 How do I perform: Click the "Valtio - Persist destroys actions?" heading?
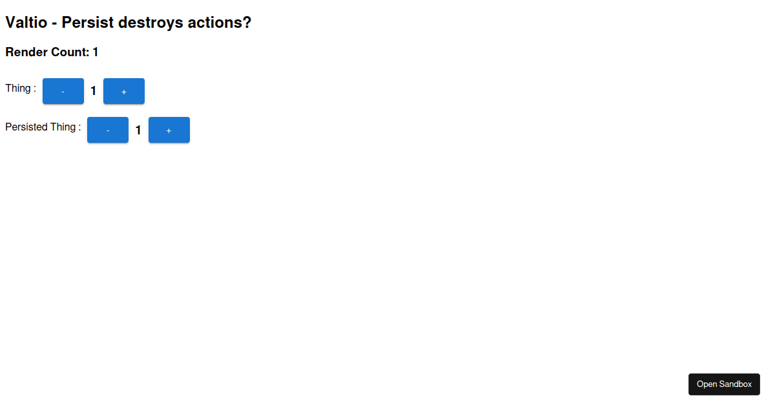128,23
